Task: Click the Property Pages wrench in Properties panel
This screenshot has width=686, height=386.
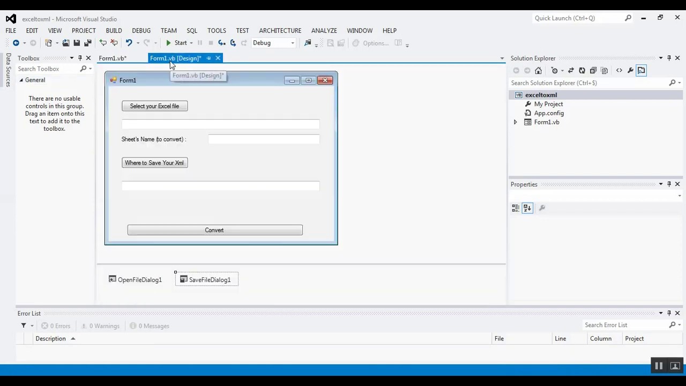Action: [x=542, y=208]
